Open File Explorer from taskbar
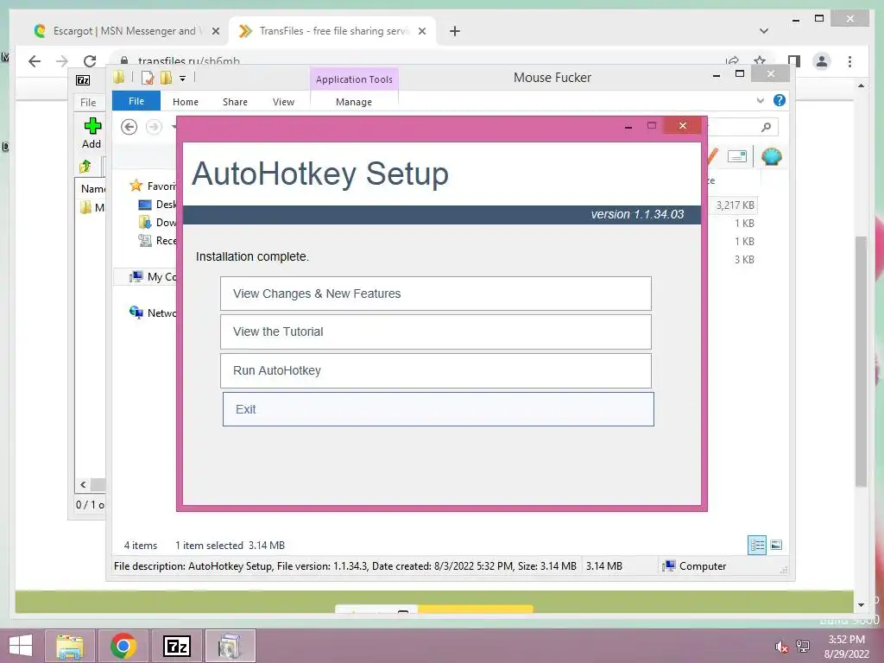Screen dimensions: 884x663 tap(69, 646)
